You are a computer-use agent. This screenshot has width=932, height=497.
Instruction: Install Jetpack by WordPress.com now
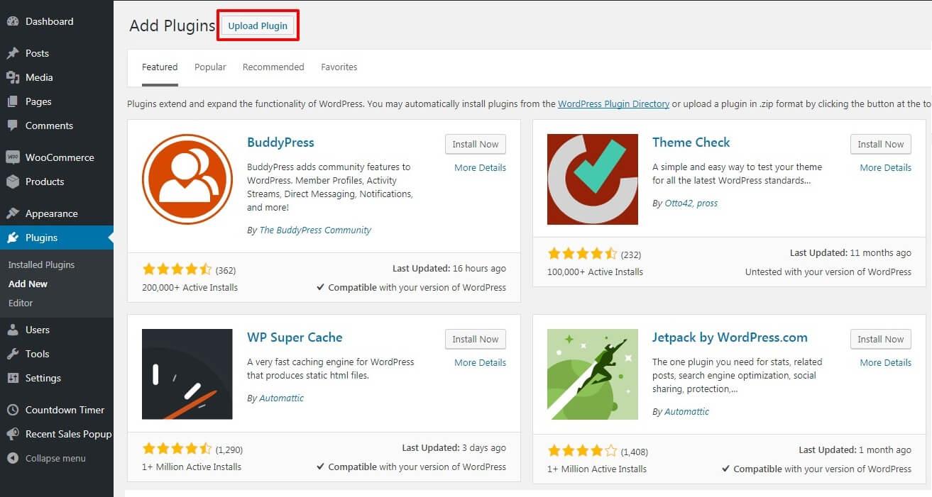coord(881,339)
